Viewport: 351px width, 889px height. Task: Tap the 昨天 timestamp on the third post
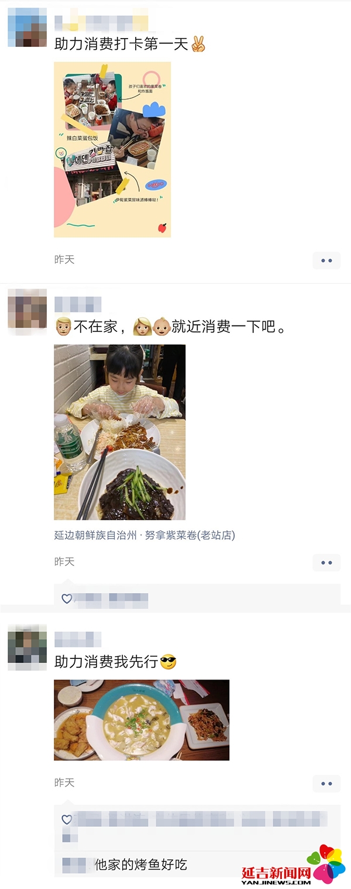(x=64, y=782)
